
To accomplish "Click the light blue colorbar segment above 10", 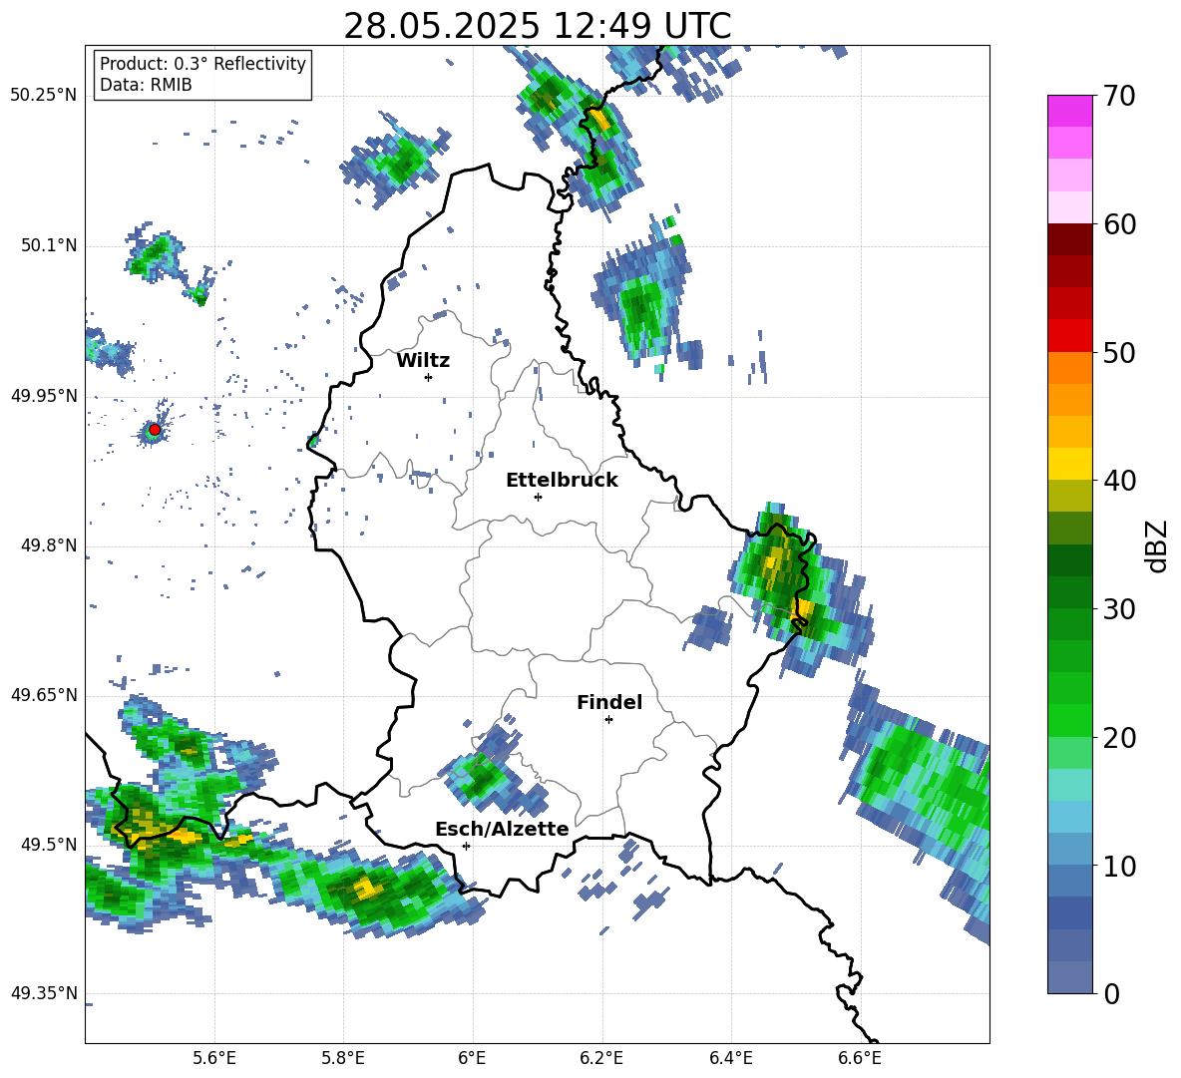I will tap(1069, 817).
